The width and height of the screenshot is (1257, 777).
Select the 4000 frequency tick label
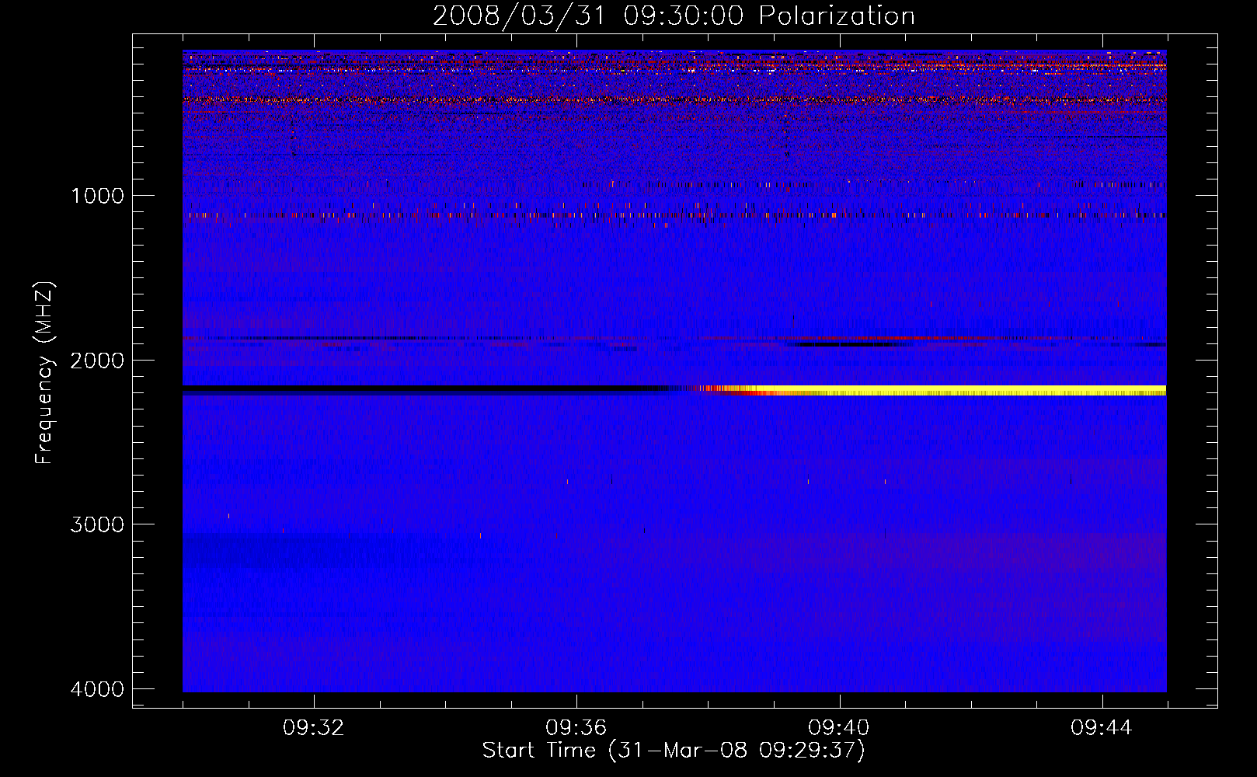coord(97,689)
